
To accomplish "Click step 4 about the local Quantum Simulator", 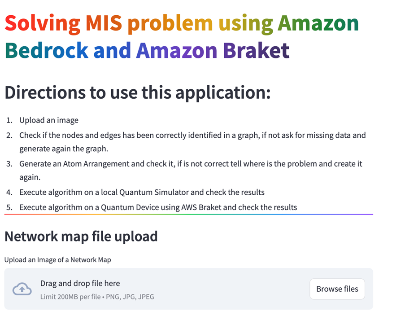I will (142, 192).
